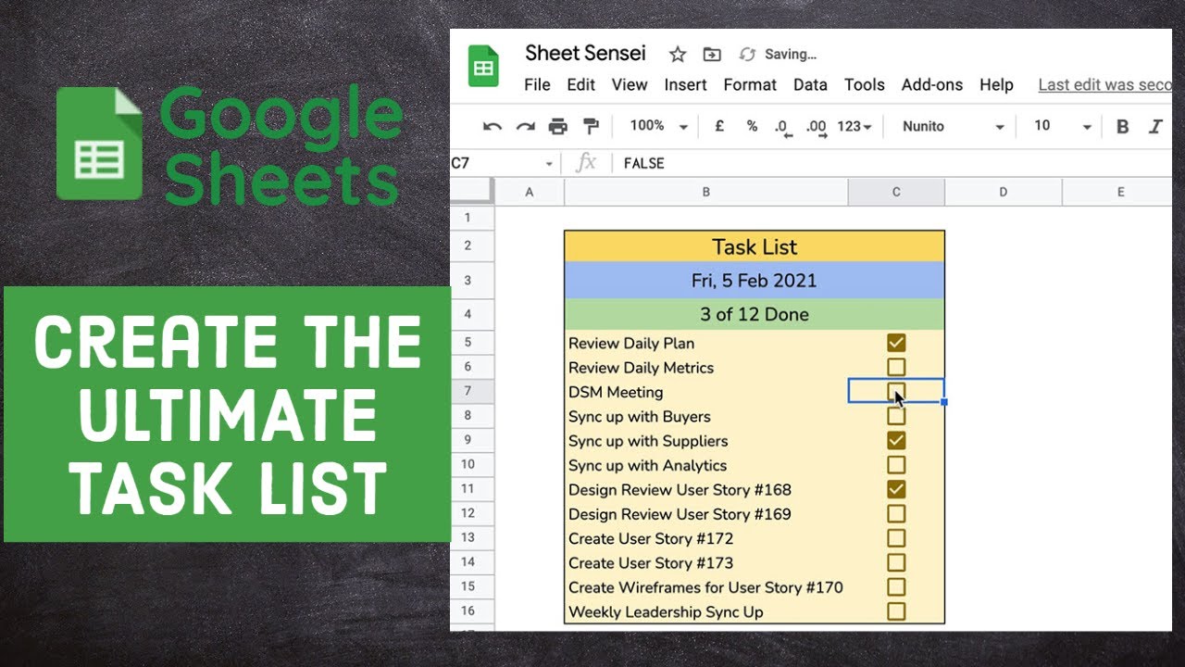
Task: Open the Format menu
Action: (x=750, y=84)
